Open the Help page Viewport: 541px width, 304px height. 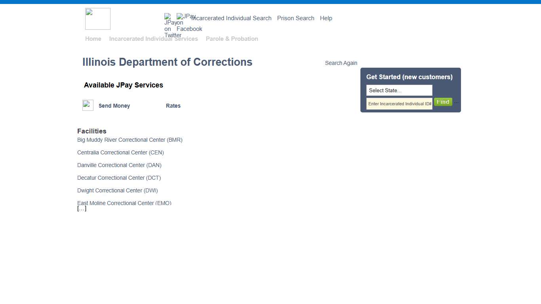click(326, 18)
